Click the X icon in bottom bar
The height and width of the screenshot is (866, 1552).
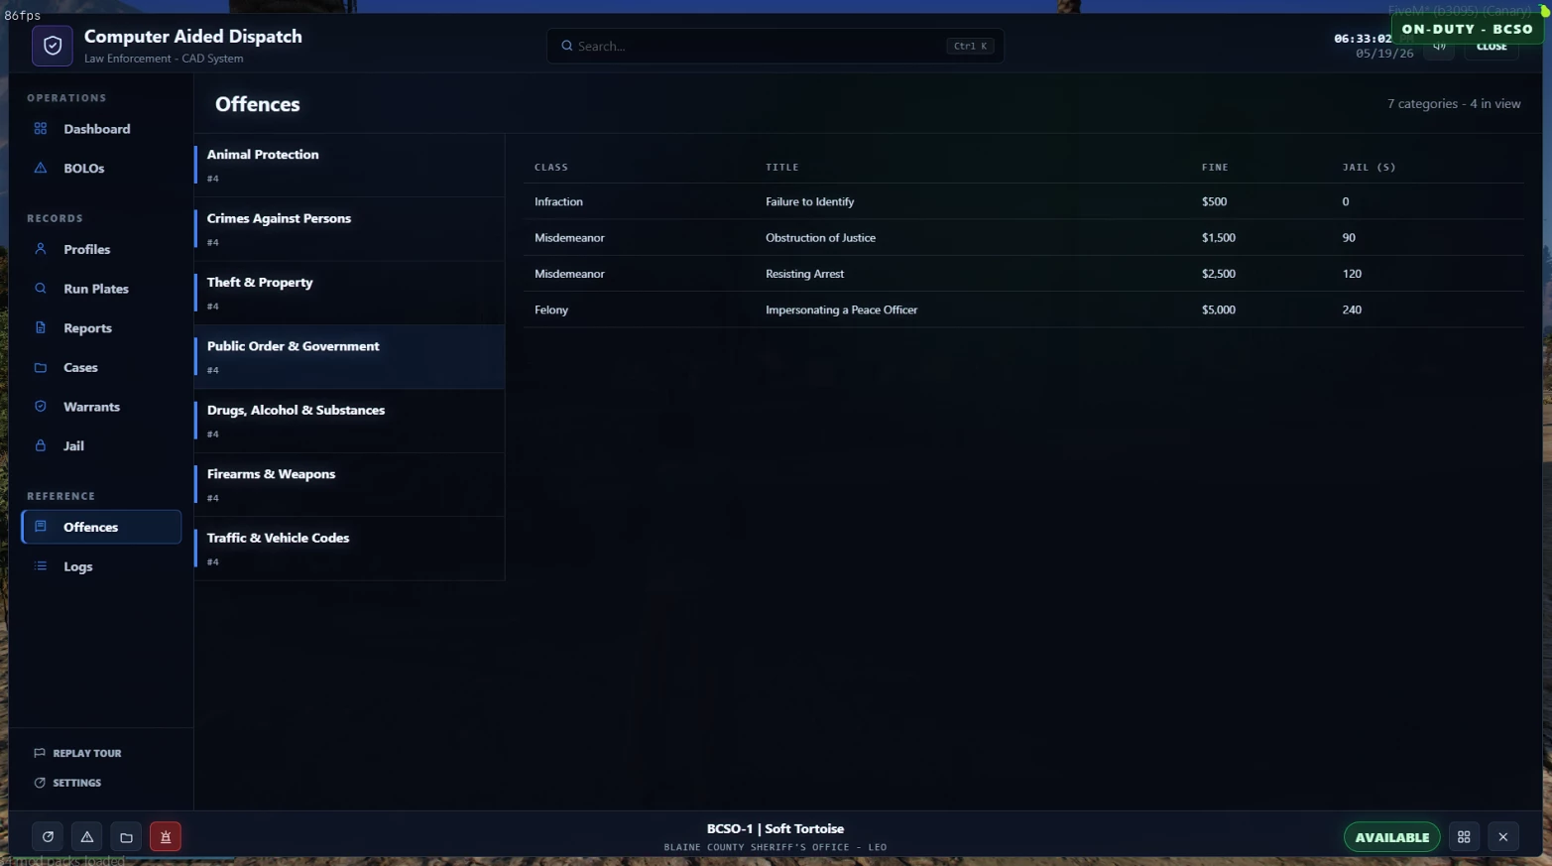click(1503, 837)
